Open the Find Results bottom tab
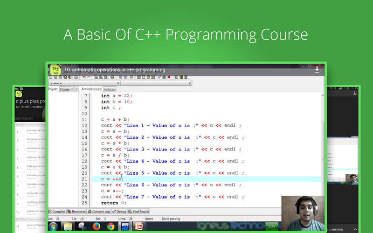This screenshot has width=373, height=233. [x=138, y=212]
